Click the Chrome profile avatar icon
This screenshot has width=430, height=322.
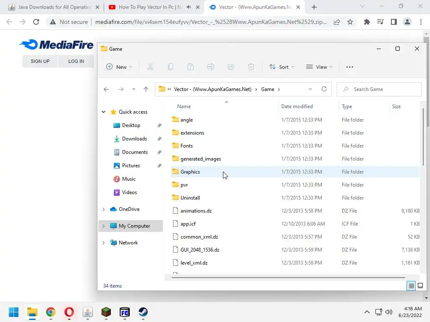[x=407, y=22]
